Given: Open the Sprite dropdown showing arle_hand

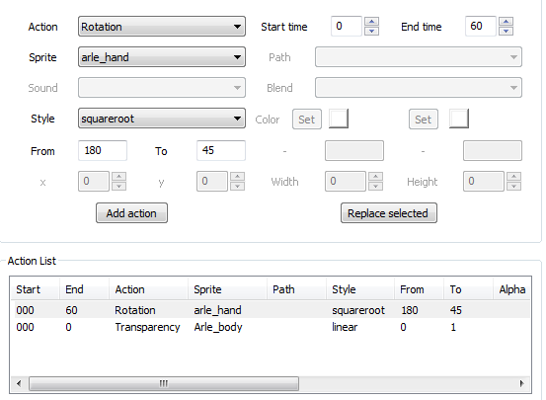Looking at the screenshot, I should coord(162,57).
